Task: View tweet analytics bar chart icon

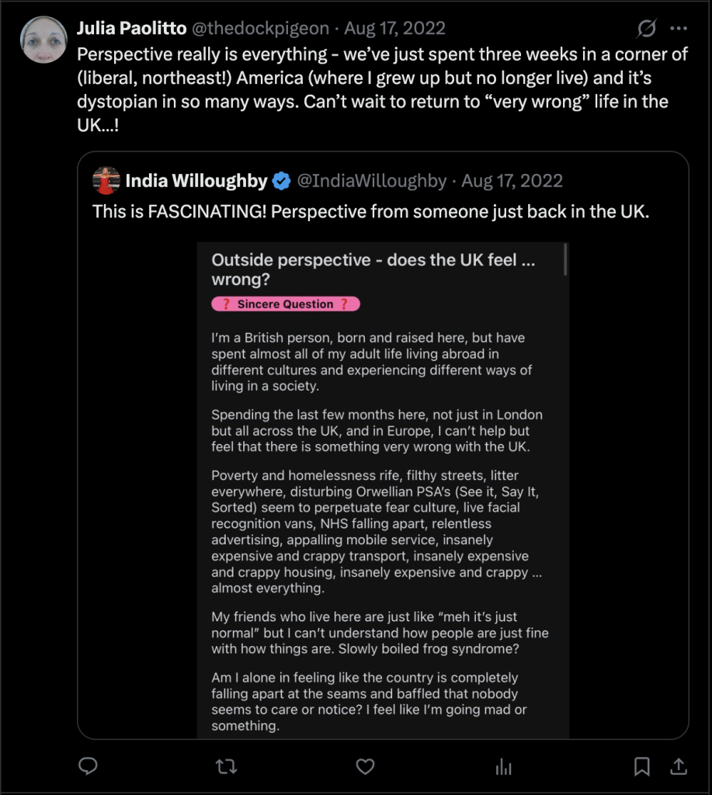Action: [x=503, y=766]
